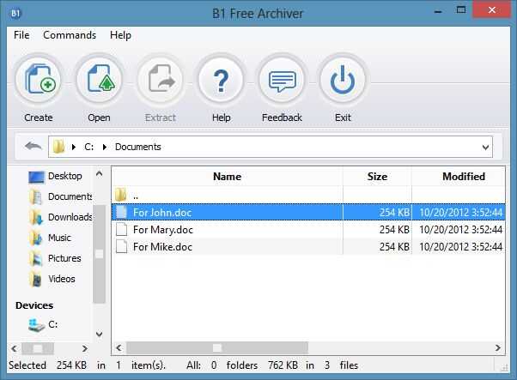
Task: Click arrow before Documents in path
Action: [104, 147]
